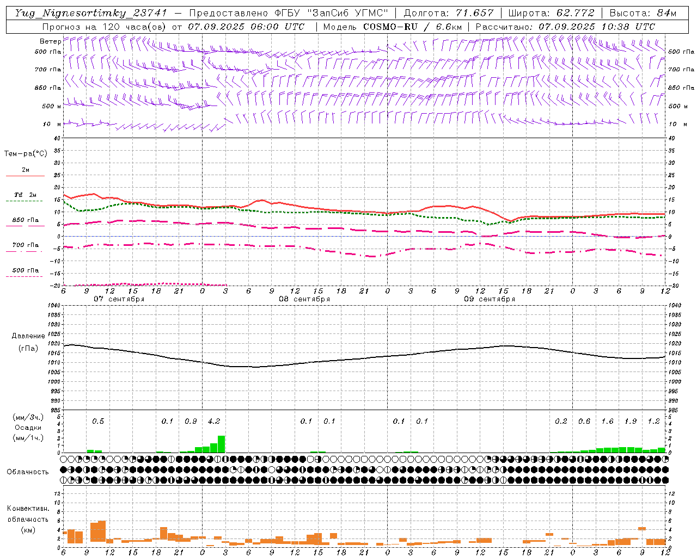Viewport: 697px width, 557px height.
Task: Click the Широта: 62.772 header field
Action: click(551, 13)
